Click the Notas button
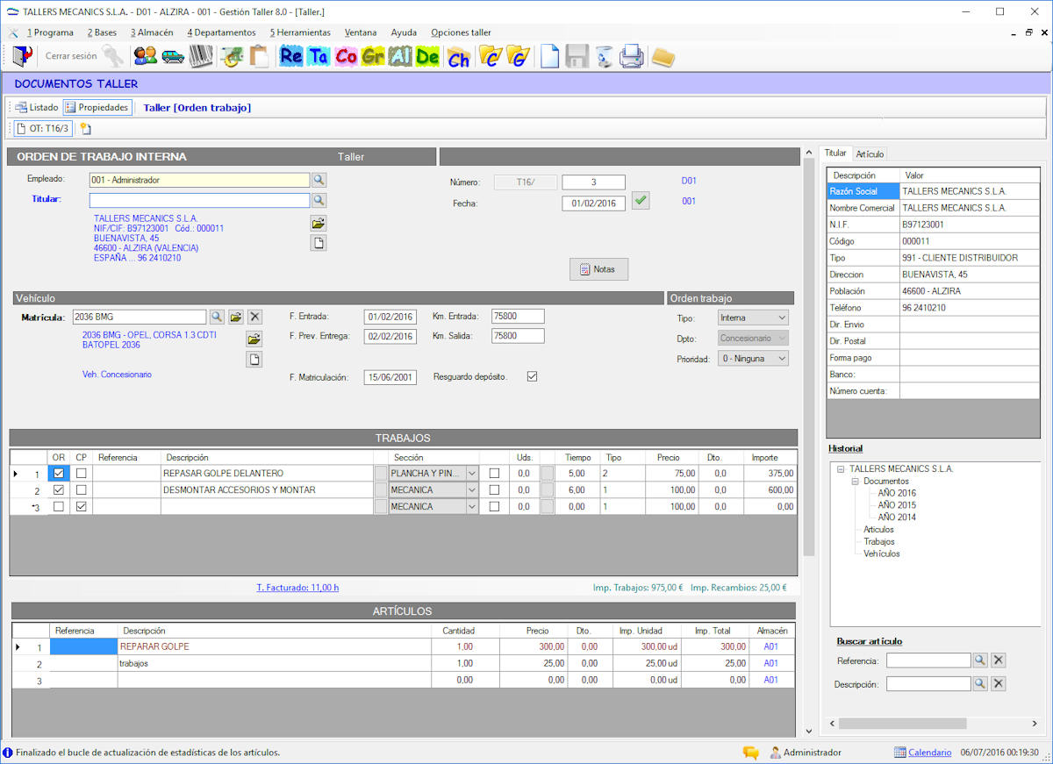This screenshot has height=764, width=1053. [x=598, y=269]
